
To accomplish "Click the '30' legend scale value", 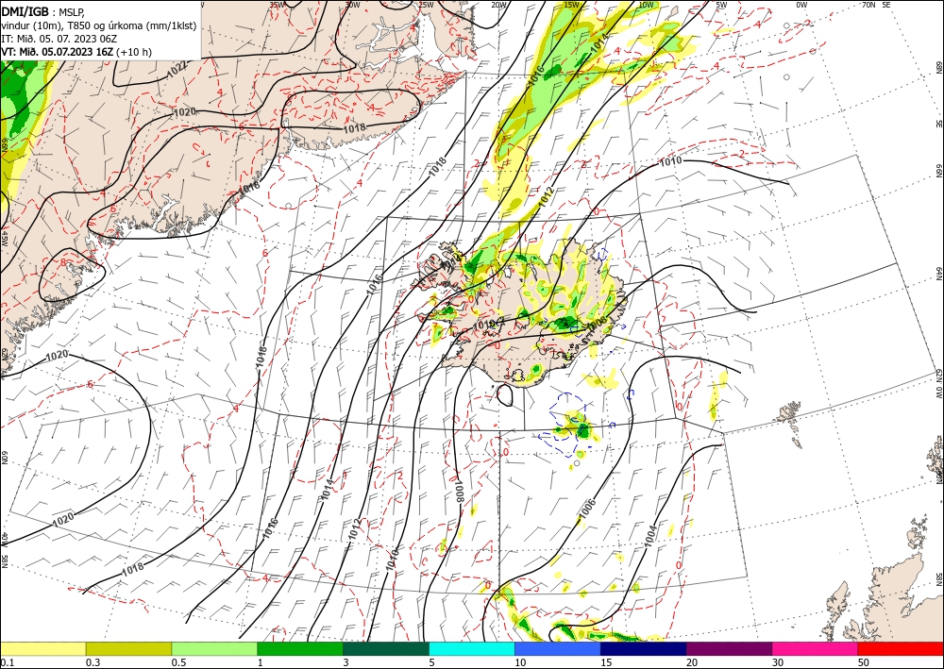I will pyautogui.click(x=777, y=662).
